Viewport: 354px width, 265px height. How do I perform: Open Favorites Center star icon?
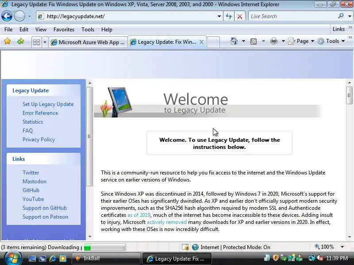pyautogui.click(x=7, y=41)
